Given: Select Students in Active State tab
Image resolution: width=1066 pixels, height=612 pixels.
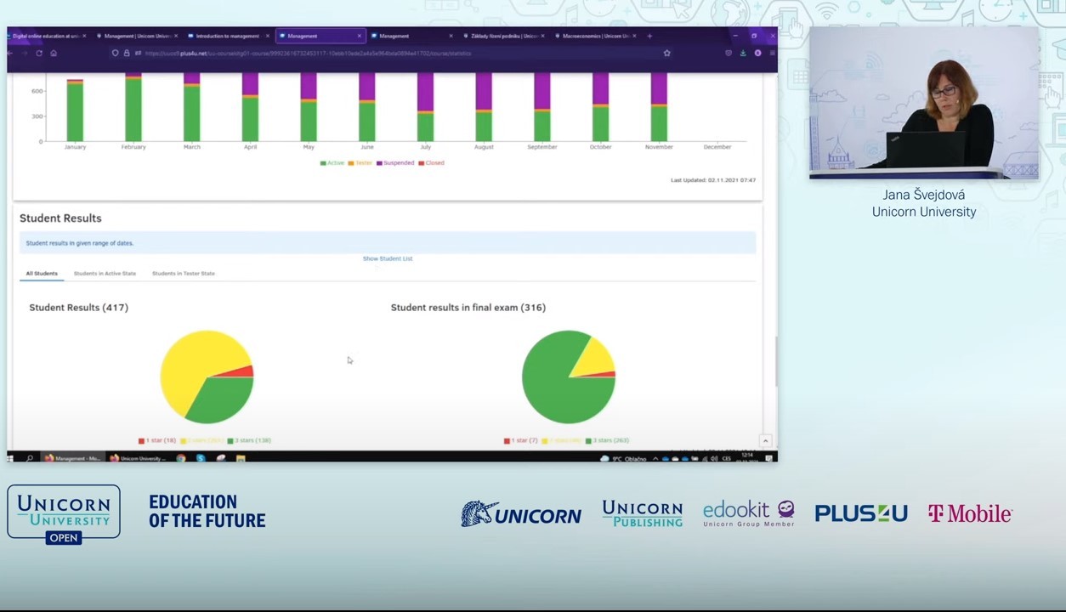Looking at the screenshot, I should pos(105,274).
